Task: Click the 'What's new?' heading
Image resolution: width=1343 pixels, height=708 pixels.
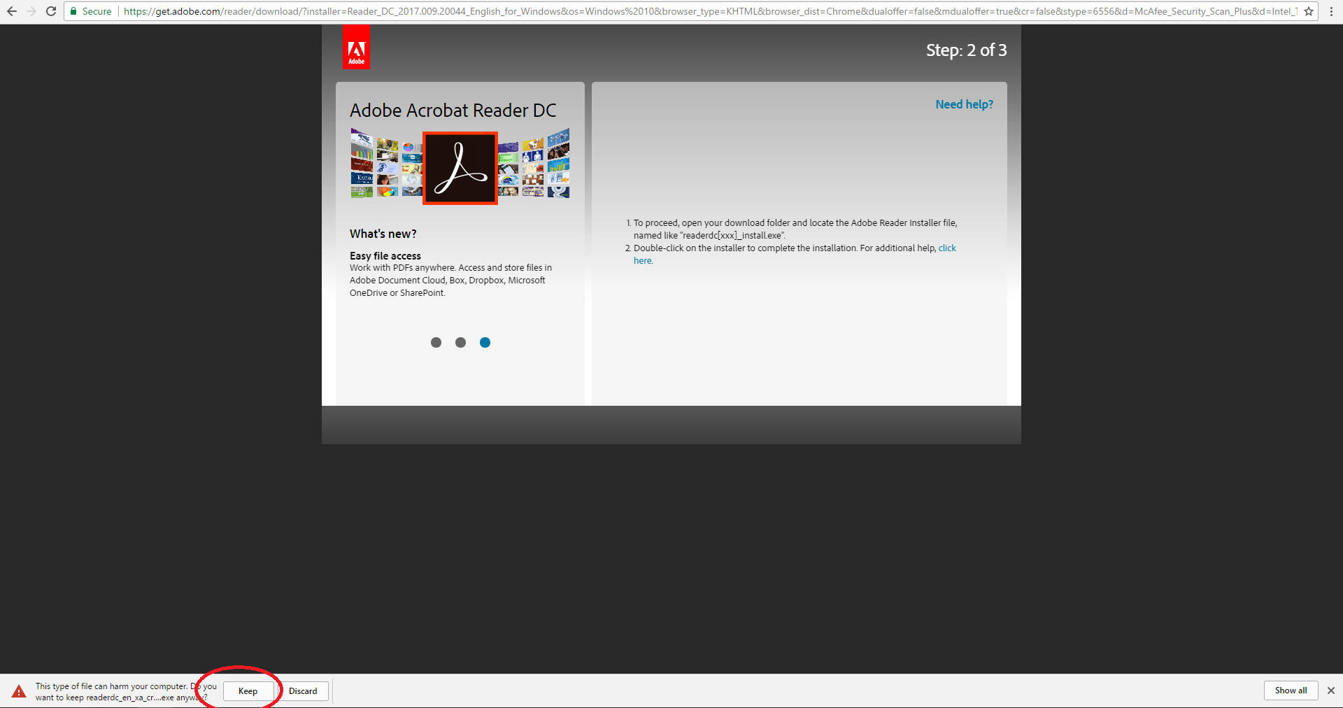Action: [383, 234]
